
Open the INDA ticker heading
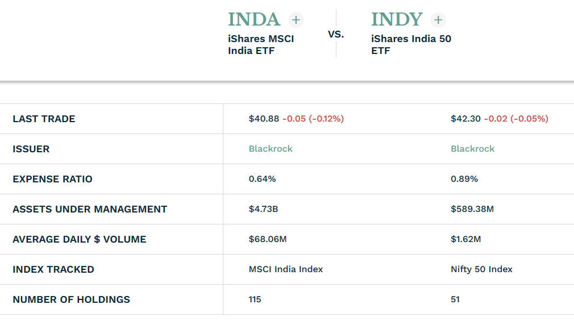254,19
